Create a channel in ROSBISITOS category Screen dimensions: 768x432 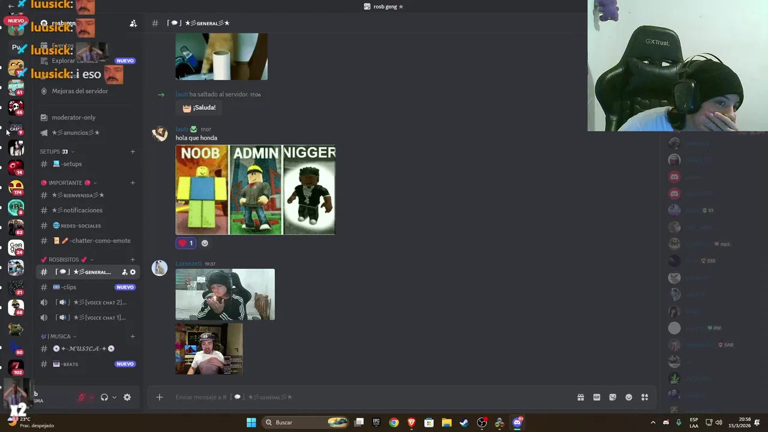133,260
